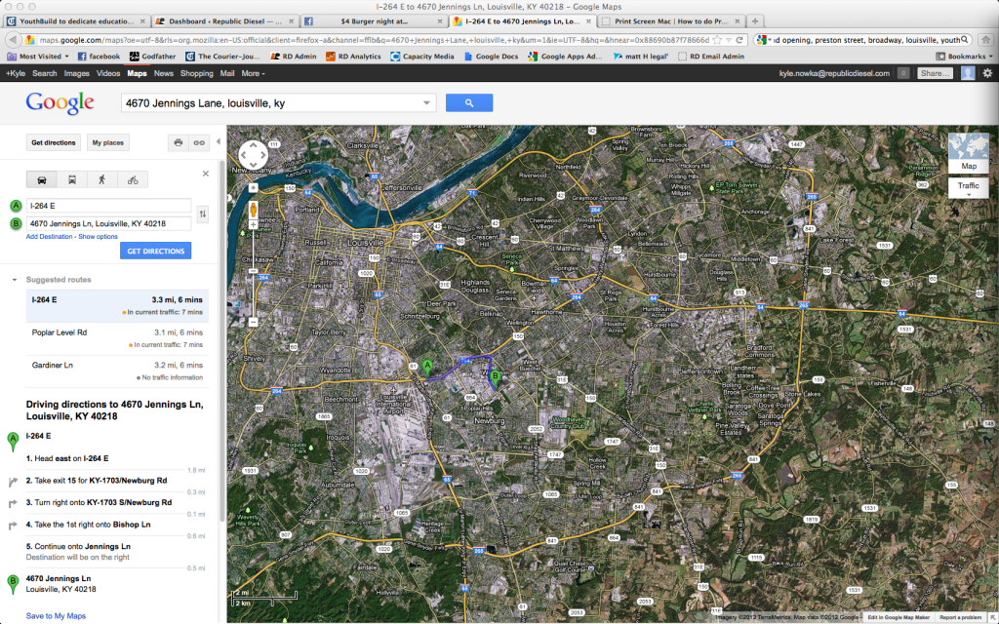Click the Add Destination link
999x624 pixels.
pyautogui.click(x=49, y=237)
